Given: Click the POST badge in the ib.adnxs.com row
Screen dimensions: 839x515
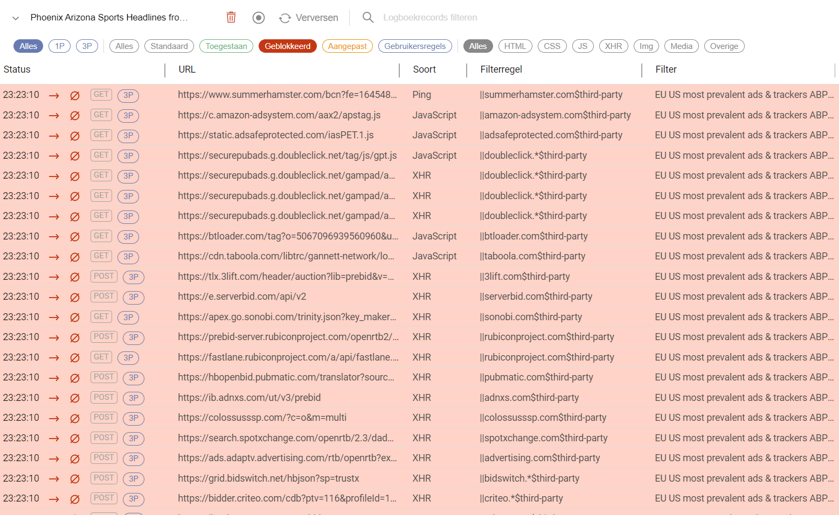Looking at the screenshot, I should (104, 397).
